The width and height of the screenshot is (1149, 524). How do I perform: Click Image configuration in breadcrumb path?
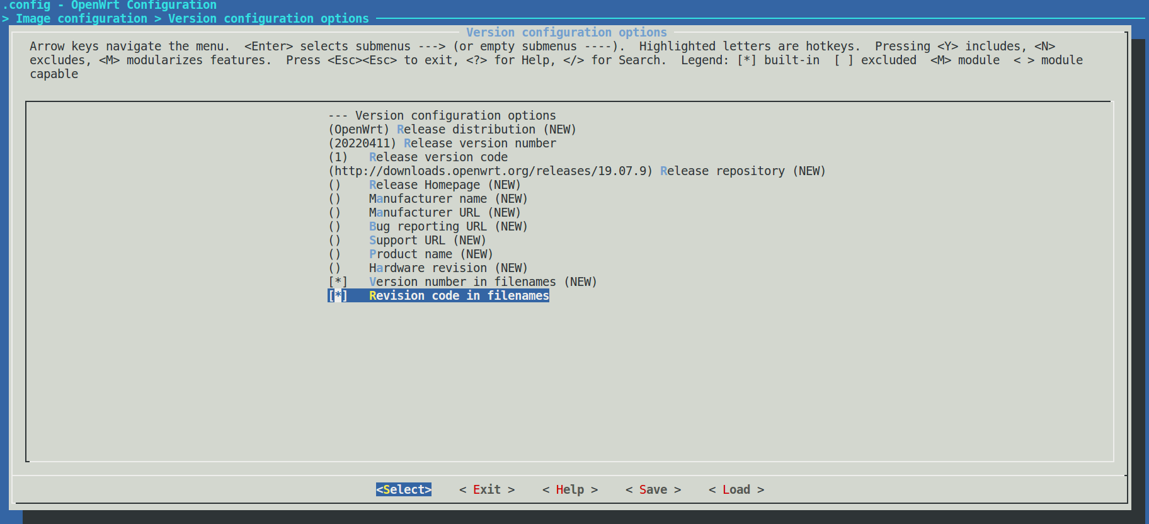point(81,19)
